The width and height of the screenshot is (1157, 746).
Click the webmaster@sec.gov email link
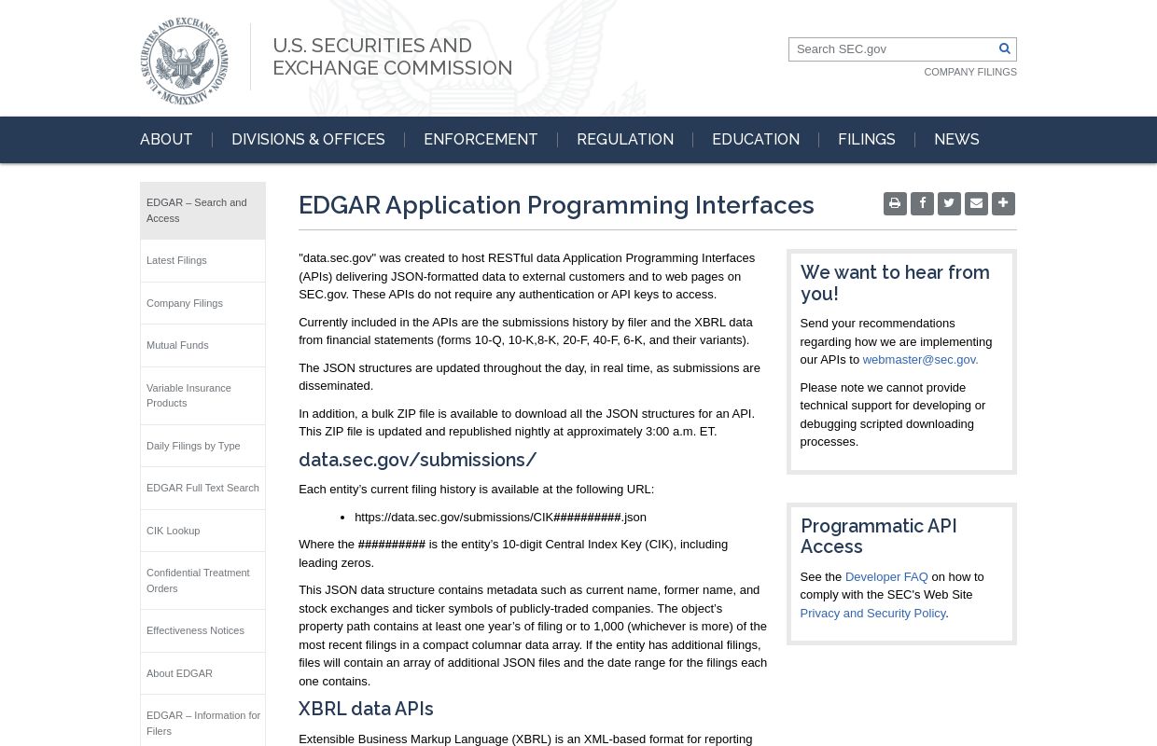click(920, 360)
